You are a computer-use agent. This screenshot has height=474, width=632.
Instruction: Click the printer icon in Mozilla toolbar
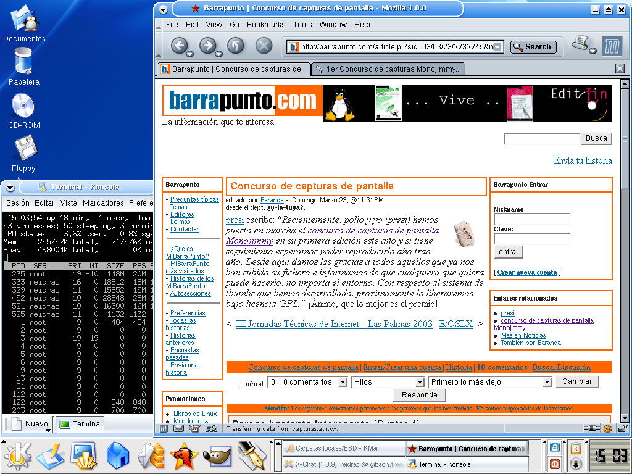tap(581, 43)
